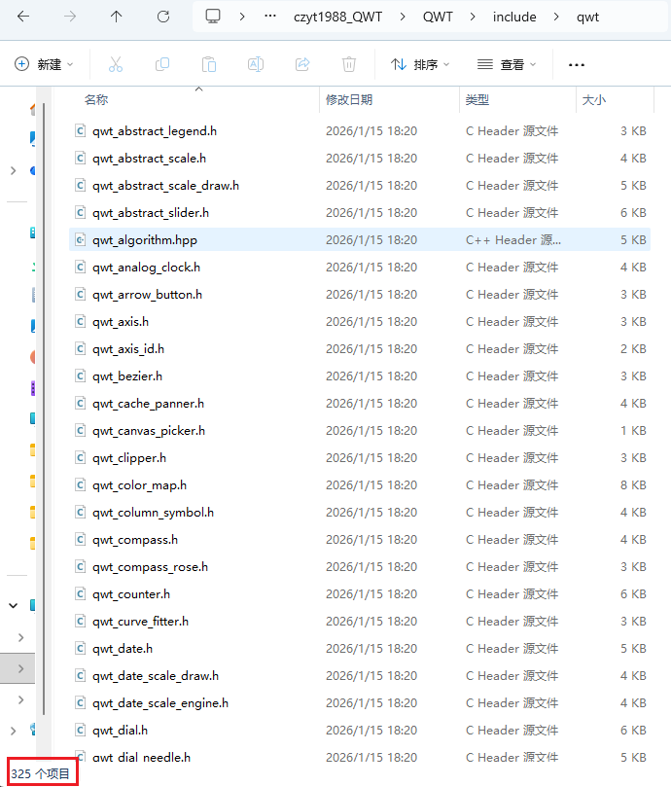Viewport: 671px width, 787px height.
Task: Open the See more options ellipsis
Action: pos(576,65)
